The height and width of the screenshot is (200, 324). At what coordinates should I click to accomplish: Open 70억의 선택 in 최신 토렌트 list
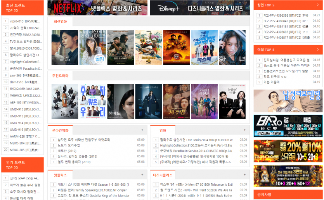[x=25, y=28]
